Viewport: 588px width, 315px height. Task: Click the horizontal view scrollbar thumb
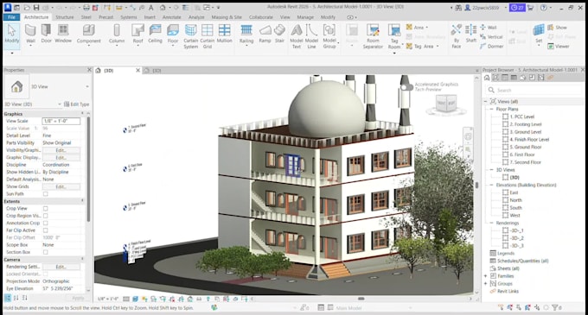click(361, 299)
